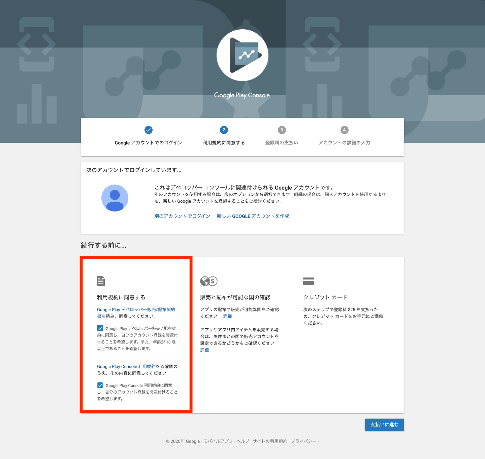Toggle the デベロッパー販売/配布契約 agreement checkbox
Image resolution: width=485 pixels, height=459 pixels.
tap(100, 328)
